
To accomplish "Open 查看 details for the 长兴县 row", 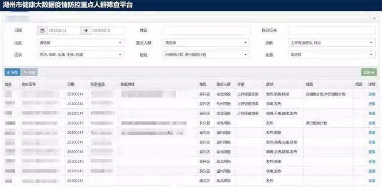I will (372, 123).
